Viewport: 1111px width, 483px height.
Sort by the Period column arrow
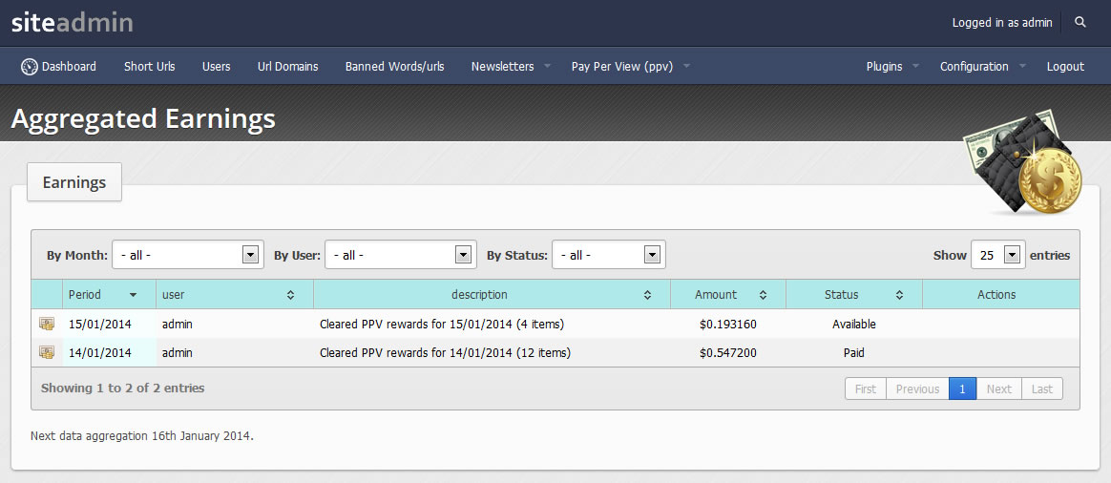click(x=133, y=295)
